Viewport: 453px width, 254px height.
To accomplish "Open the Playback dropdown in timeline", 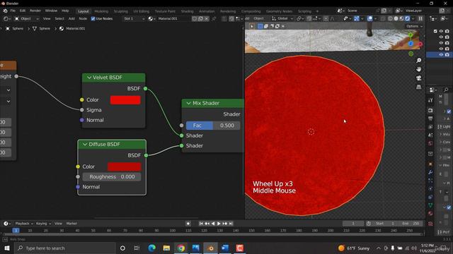I will click(24, 224).
